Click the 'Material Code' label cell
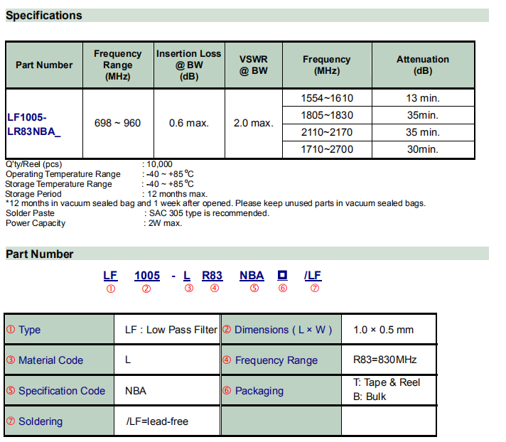The height and width of the screenshot is (442, 506). pos(60,360)
